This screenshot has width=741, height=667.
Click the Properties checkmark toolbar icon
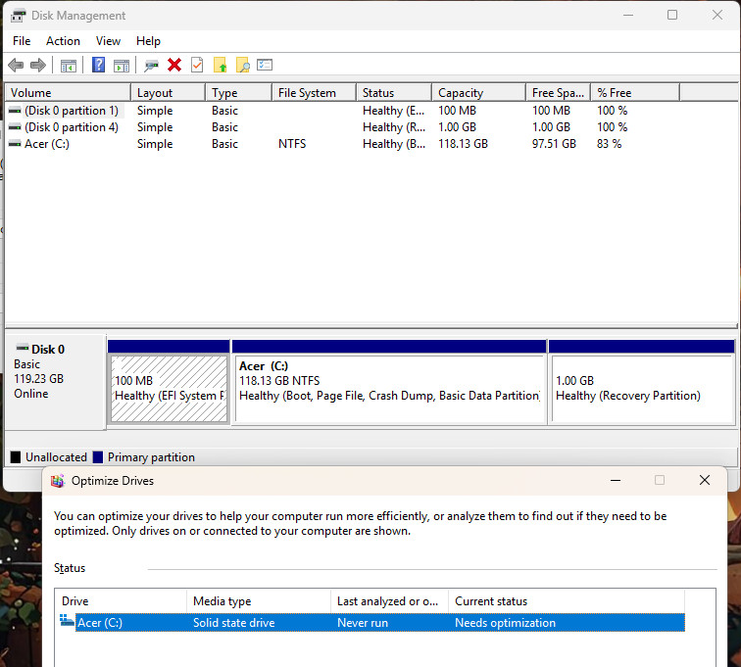tap(197, 65)
